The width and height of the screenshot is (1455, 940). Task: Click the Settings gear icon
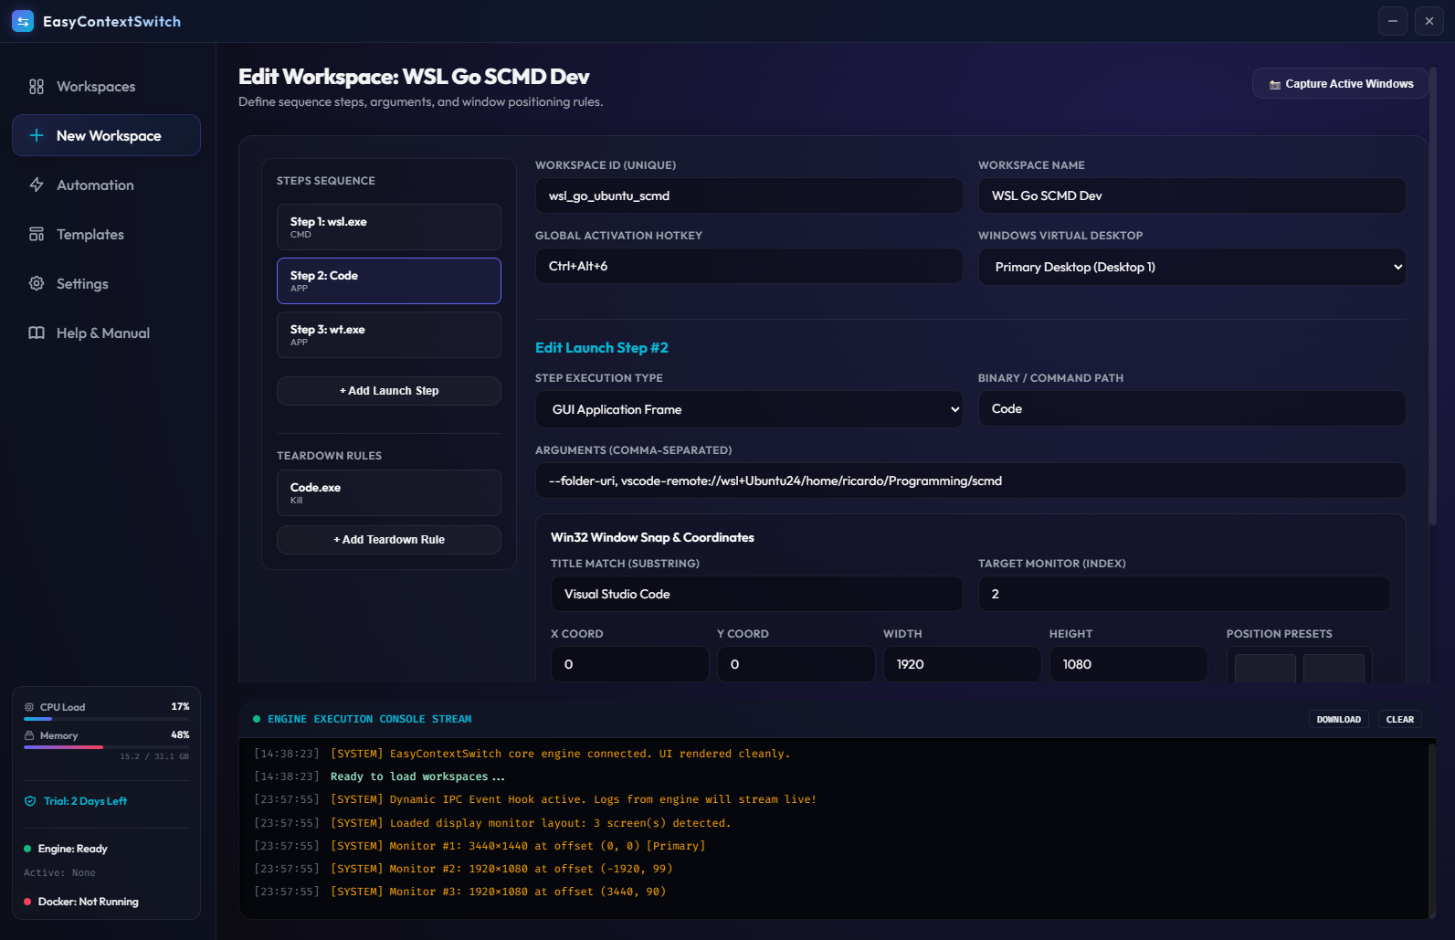[x=37, y=283]
